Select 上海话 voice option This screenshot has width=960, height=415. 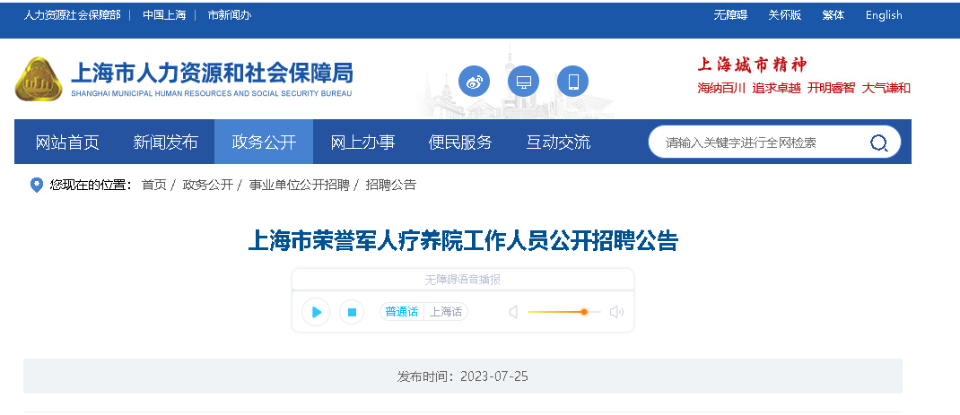click(446, 312)
